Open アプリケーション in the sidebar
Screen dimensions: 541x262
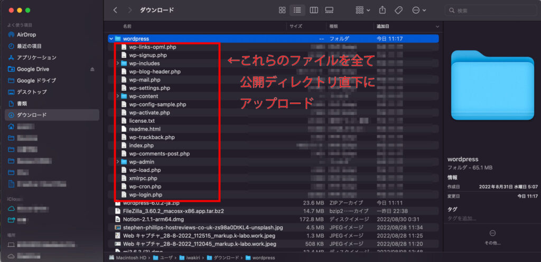coord(36,57)
